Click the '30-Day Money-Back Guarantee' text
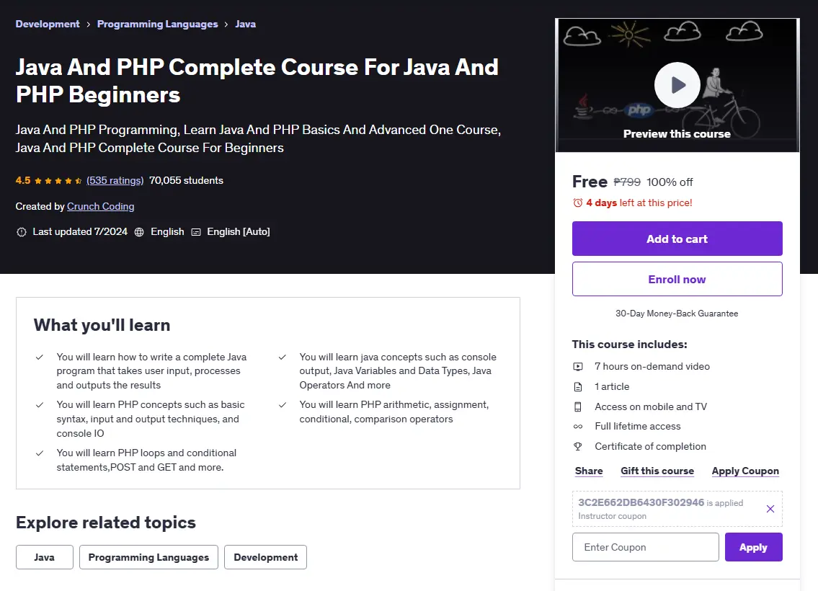 pos(677,314)
